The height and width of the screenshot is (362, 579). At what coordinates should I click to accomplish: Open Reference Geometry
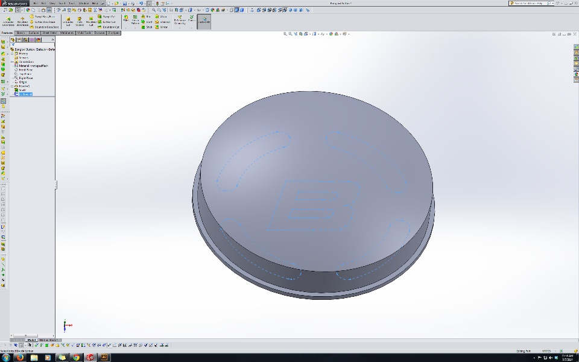[x=180, y=21]
